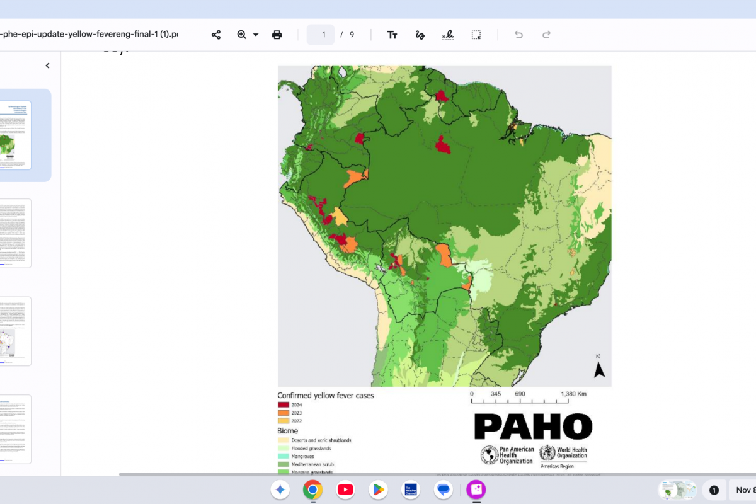This screenshot has height=504, width=756.
Task: Open Google Chrome from the shelf
Action: (x=312, y=490)
